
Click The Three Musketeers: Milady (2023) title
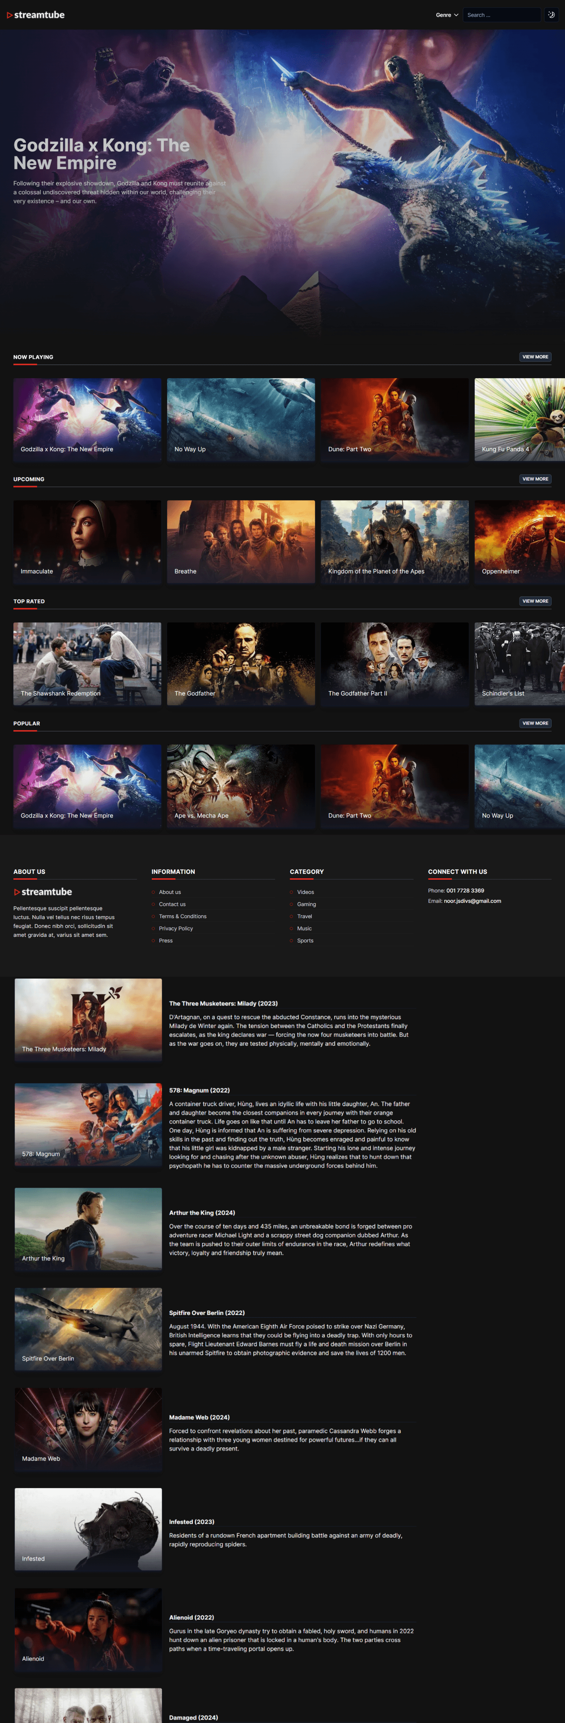(223, 1002)
